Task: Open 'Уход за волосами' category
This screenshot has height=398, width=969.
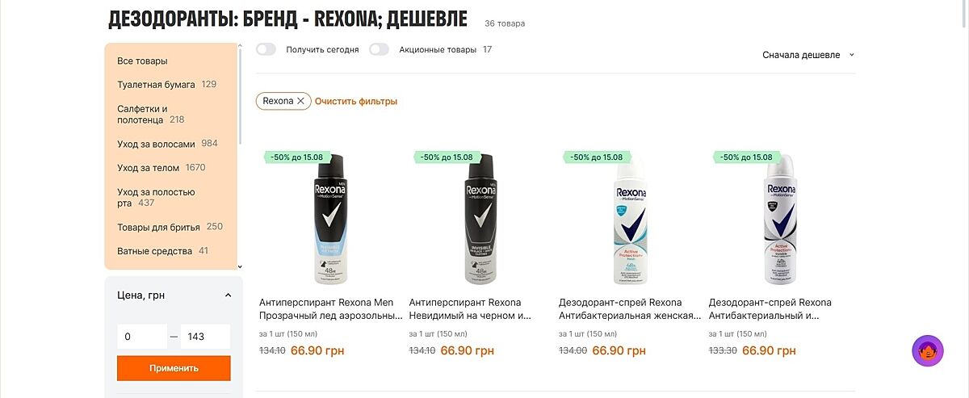Action: point(156,144)
